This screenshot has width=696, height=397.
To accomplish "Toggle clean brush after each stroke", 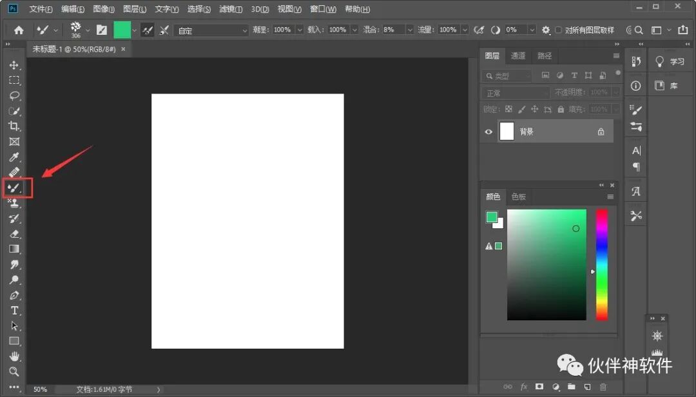I will (x=164, y=30).
